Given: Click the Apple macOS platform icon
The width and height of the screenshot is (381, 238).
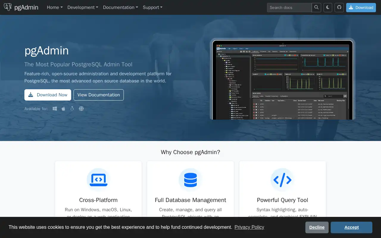Looking at the screenshot, I should tap(63, 109).
